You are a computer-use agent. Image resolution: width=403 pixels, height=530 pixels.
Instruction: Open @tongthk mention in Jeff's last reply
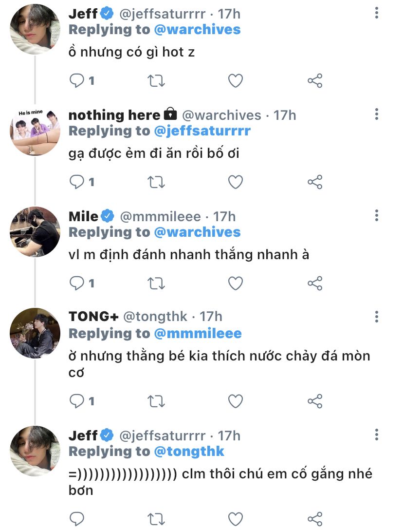[x=189, y=452]
